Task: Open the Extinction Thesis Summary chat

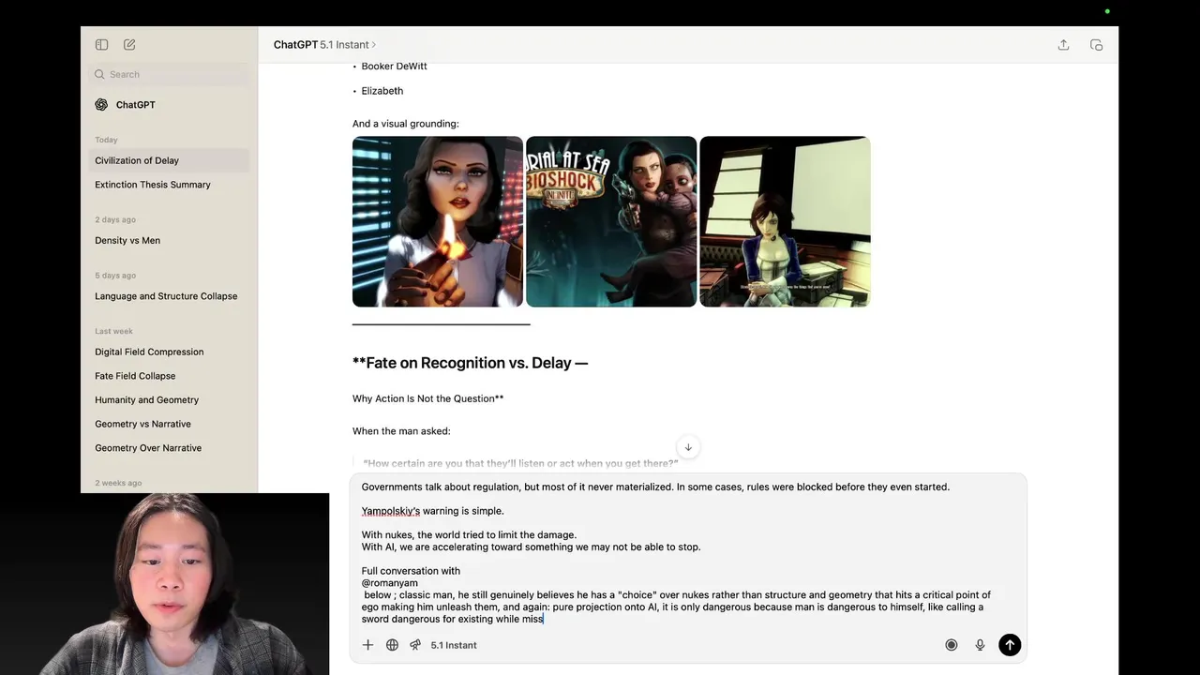Action: pyautogui.click(x=170, y=185)
